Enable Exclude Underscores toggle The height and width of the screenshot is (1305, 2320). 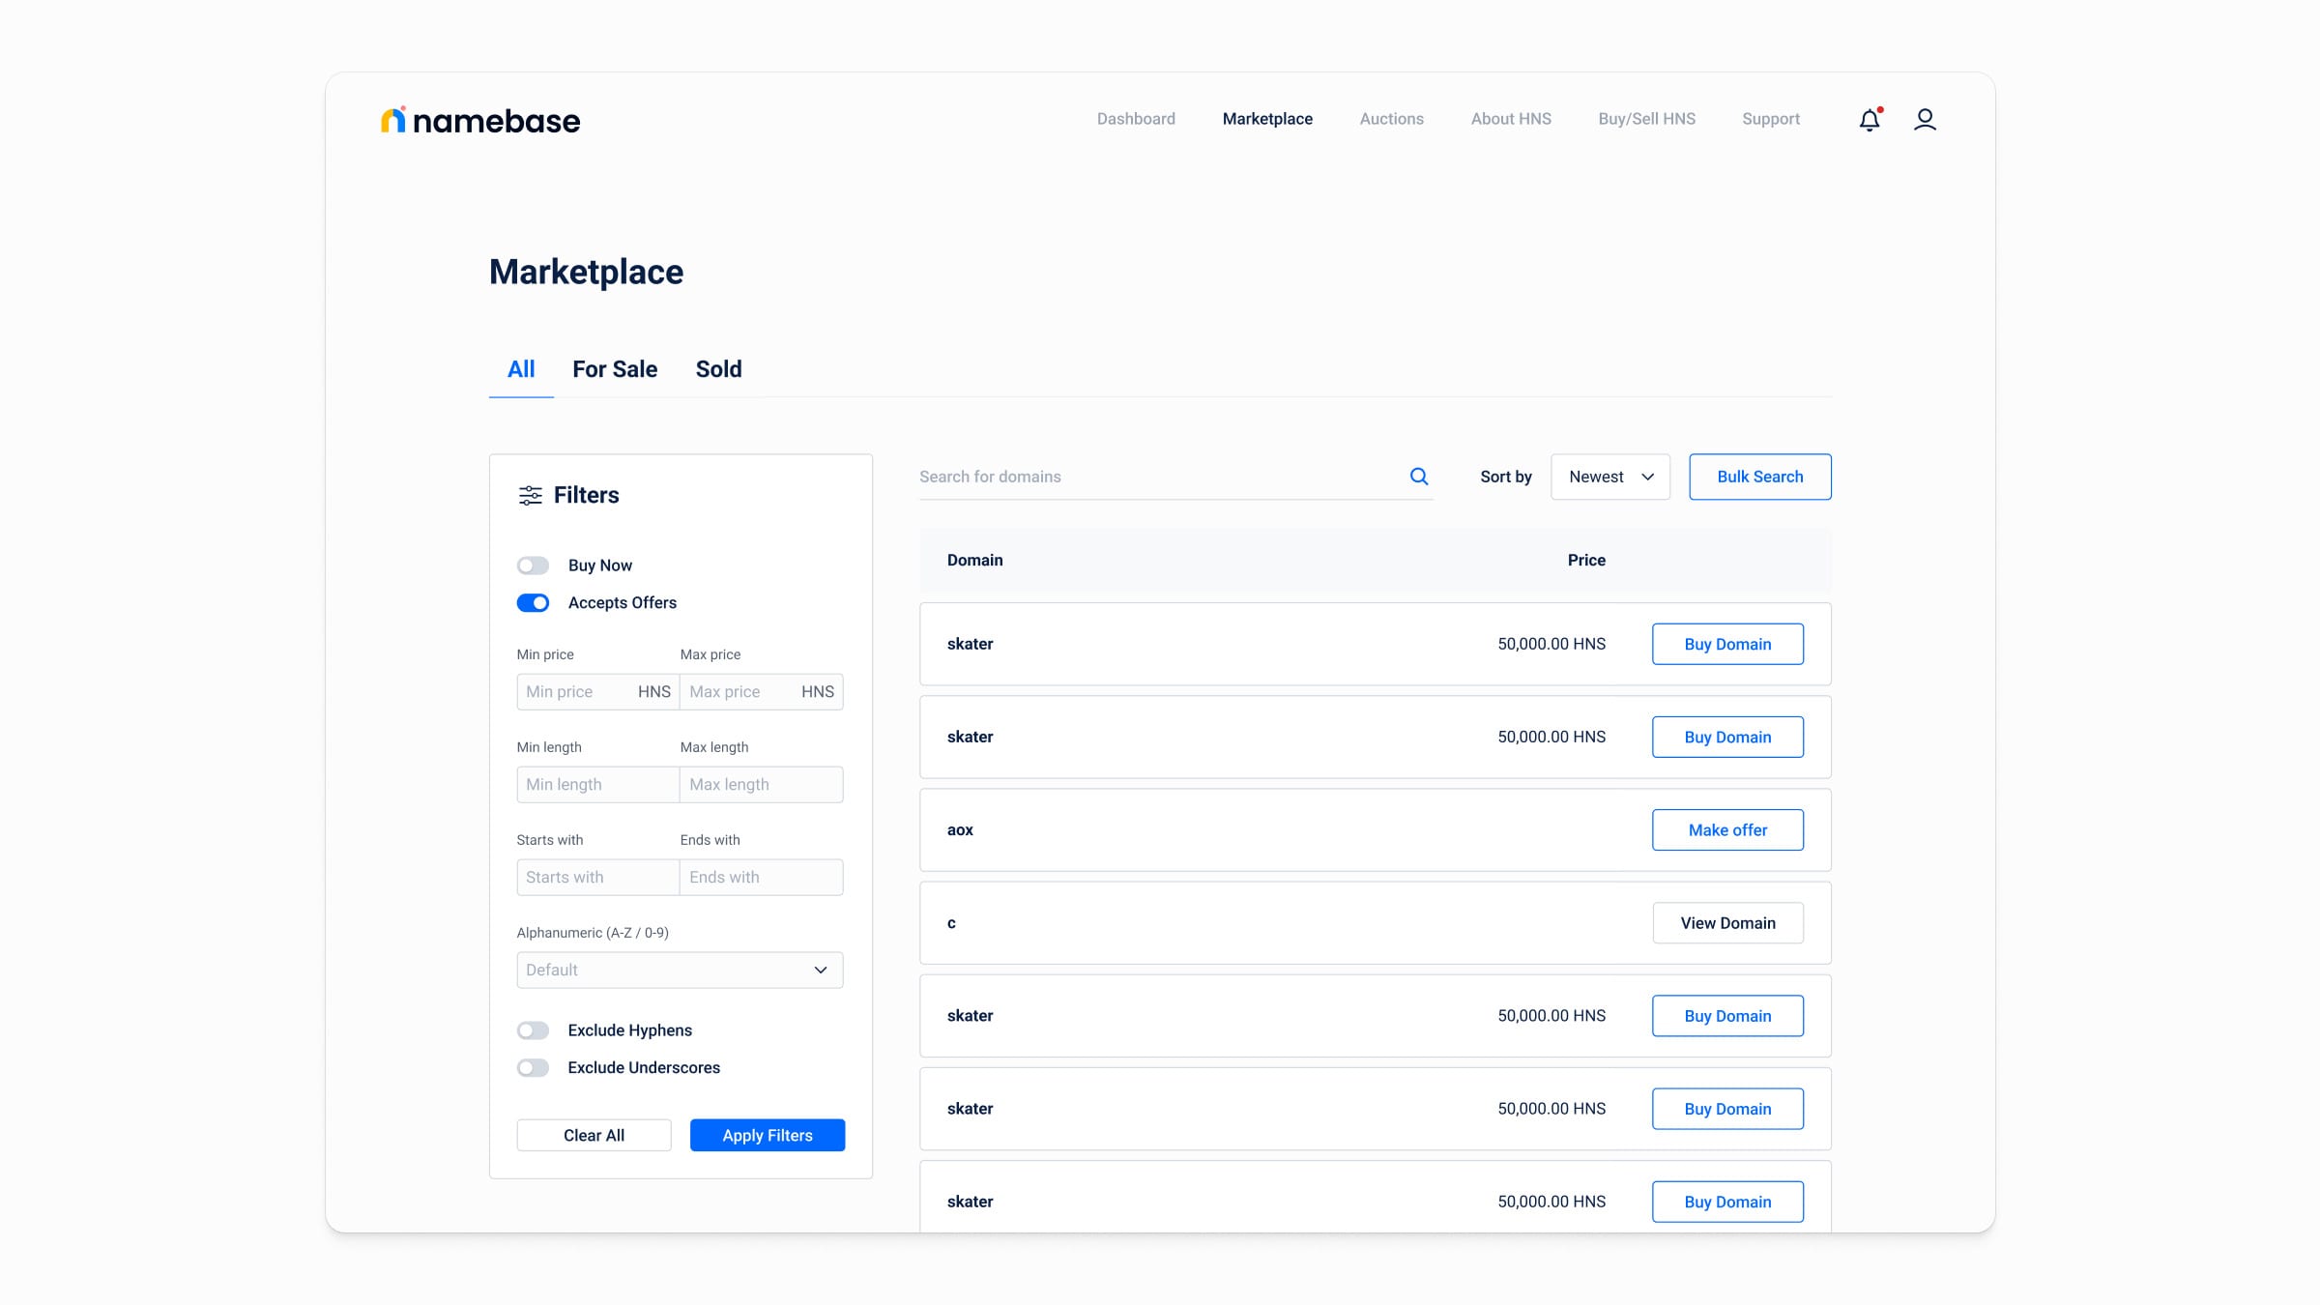pyautogui.click(x=533, y=1068)
